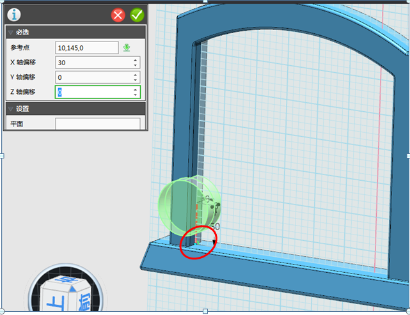
Task: Click the green checkmark confirm button
Action: pos(137,15)
